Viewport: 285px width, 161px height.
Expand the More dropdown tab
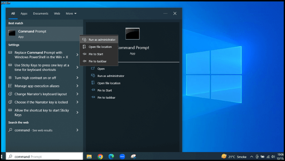(71, 13)
